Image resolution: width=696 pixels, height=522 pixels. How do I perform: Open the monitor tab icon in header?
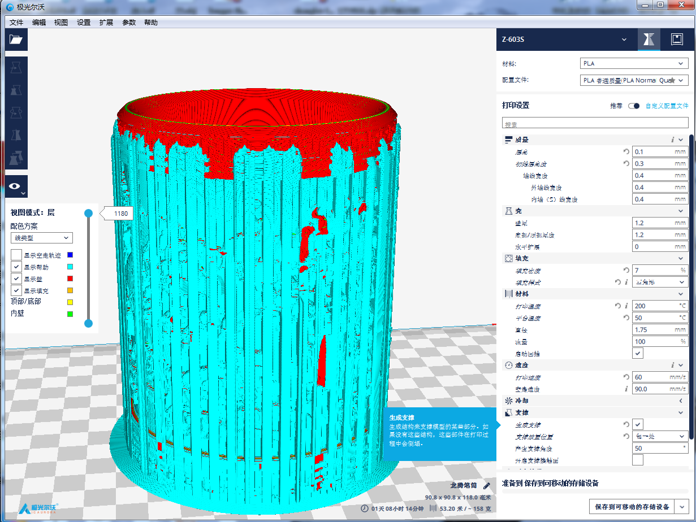pos(676,40)
